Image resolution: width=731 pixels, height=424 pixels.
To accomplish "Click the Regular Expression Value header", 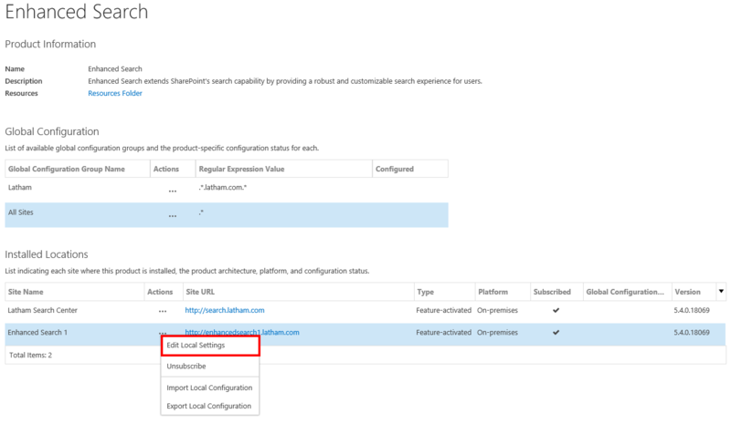I will tap(241, 169).
